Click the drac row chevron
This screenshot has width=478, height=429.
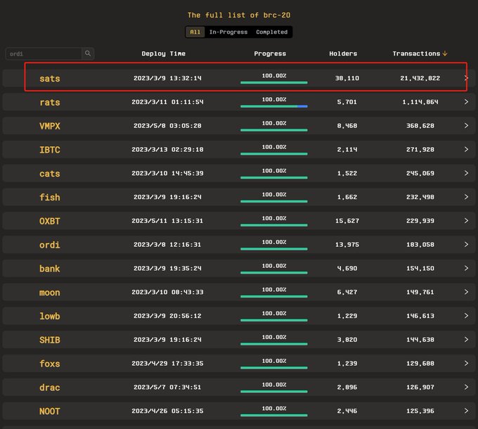point(466,388)
